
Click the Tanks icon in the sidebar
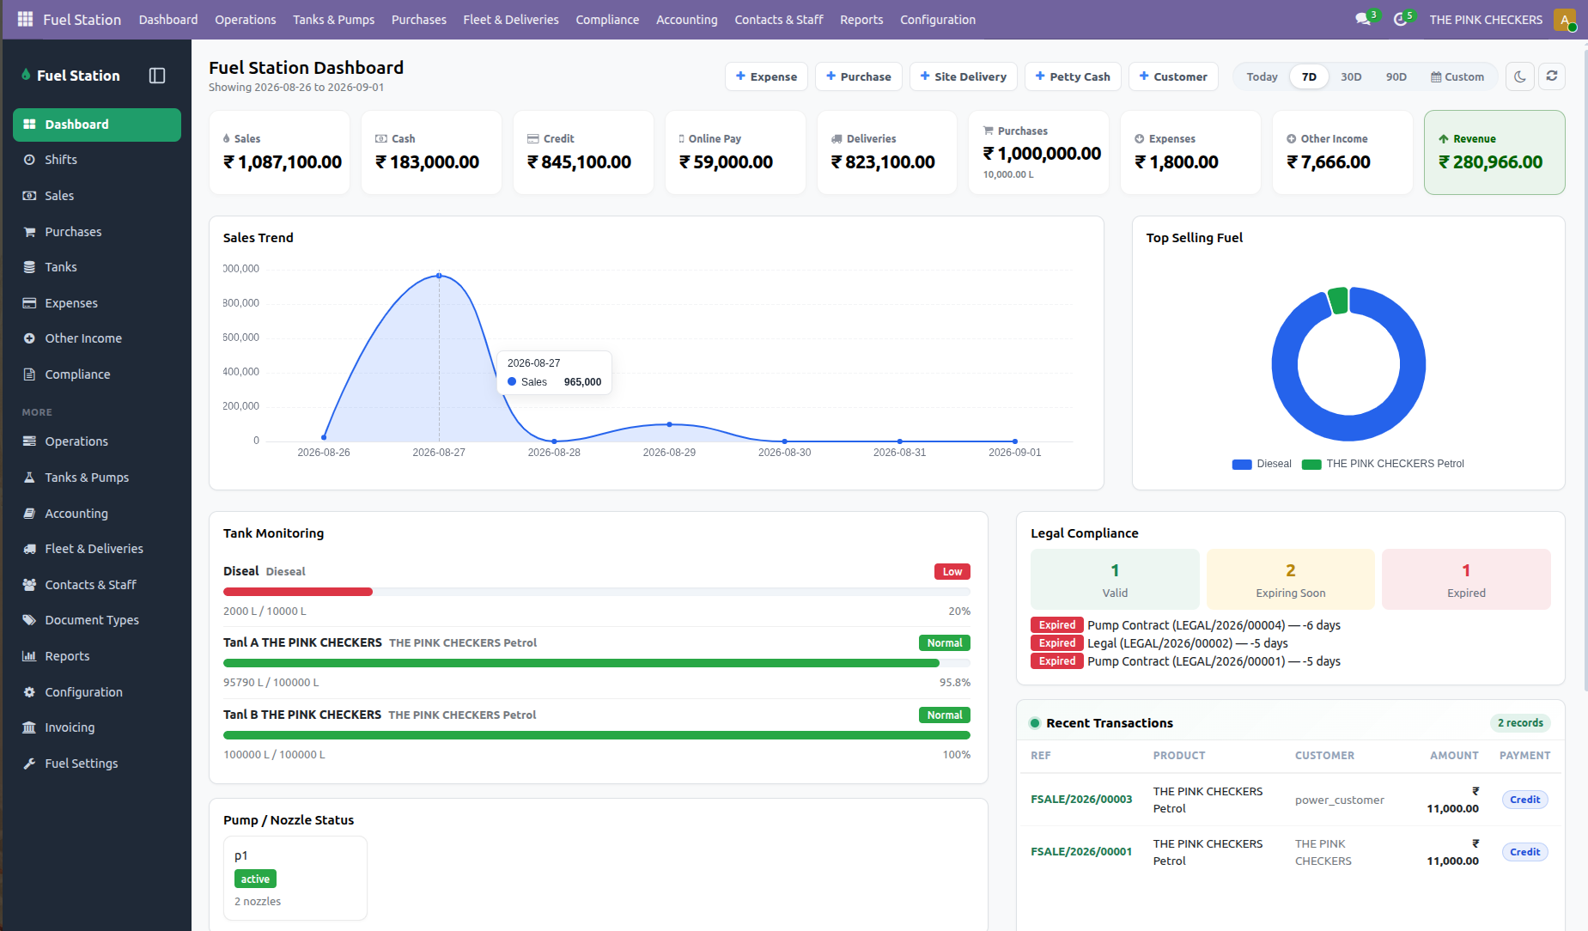pyautogui.click(x=29, y=267)
